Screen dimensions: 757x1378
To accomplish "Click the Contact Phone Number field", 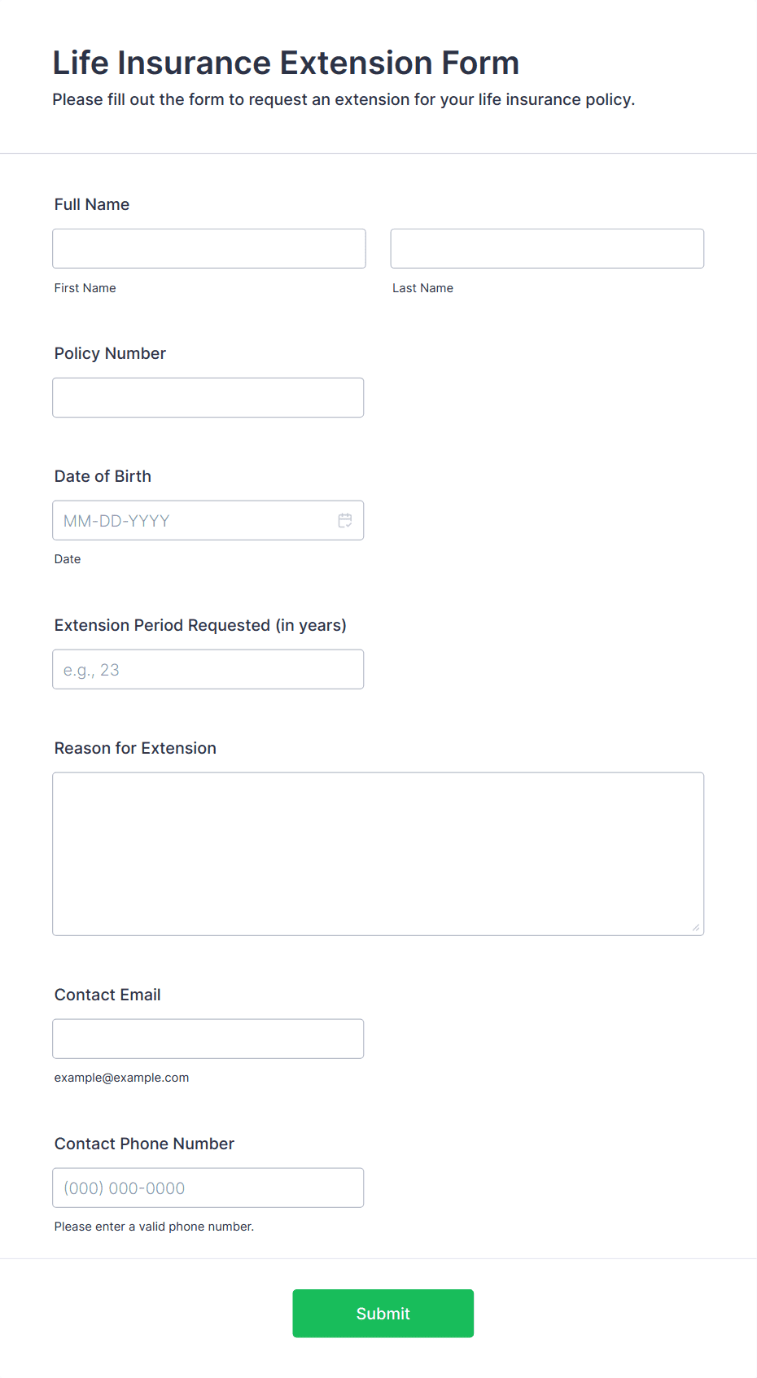I will click(x=208, y=1188).
